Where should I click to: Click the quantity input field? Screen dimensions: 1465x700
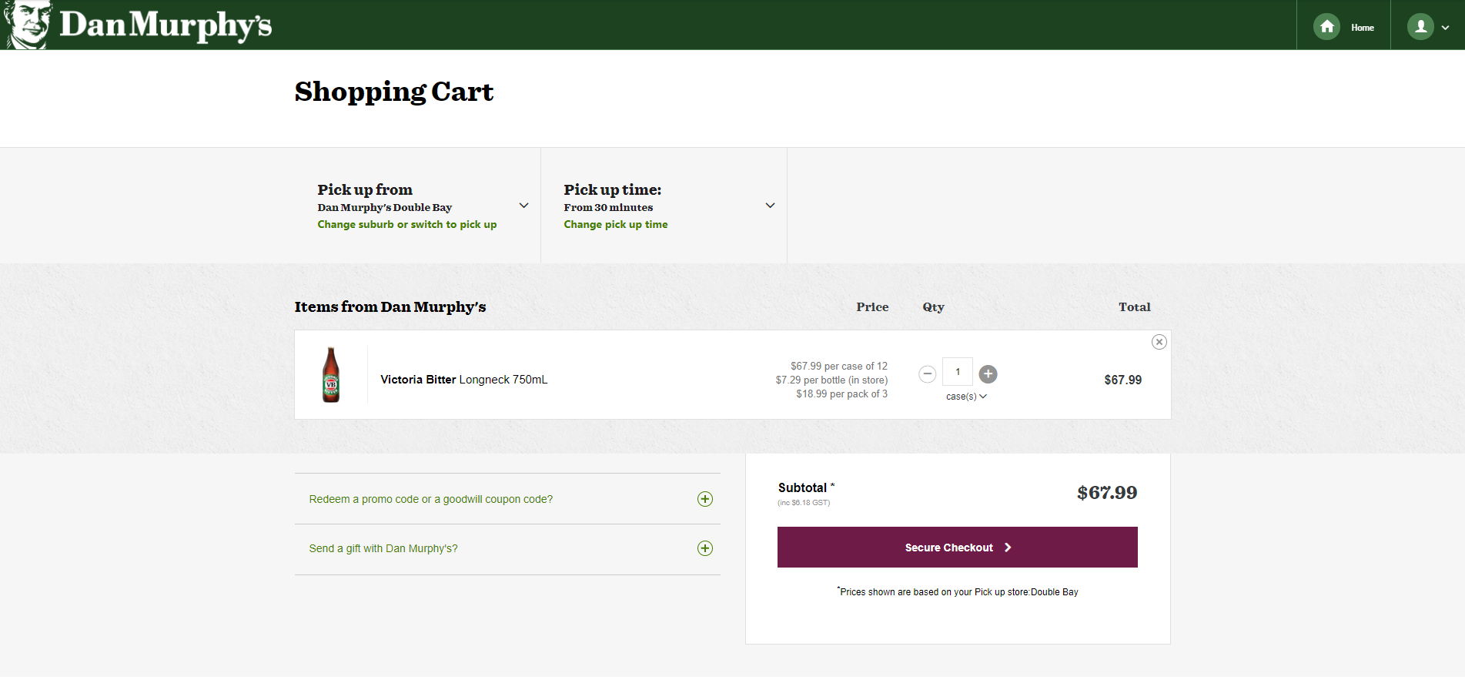coord(957,372)
